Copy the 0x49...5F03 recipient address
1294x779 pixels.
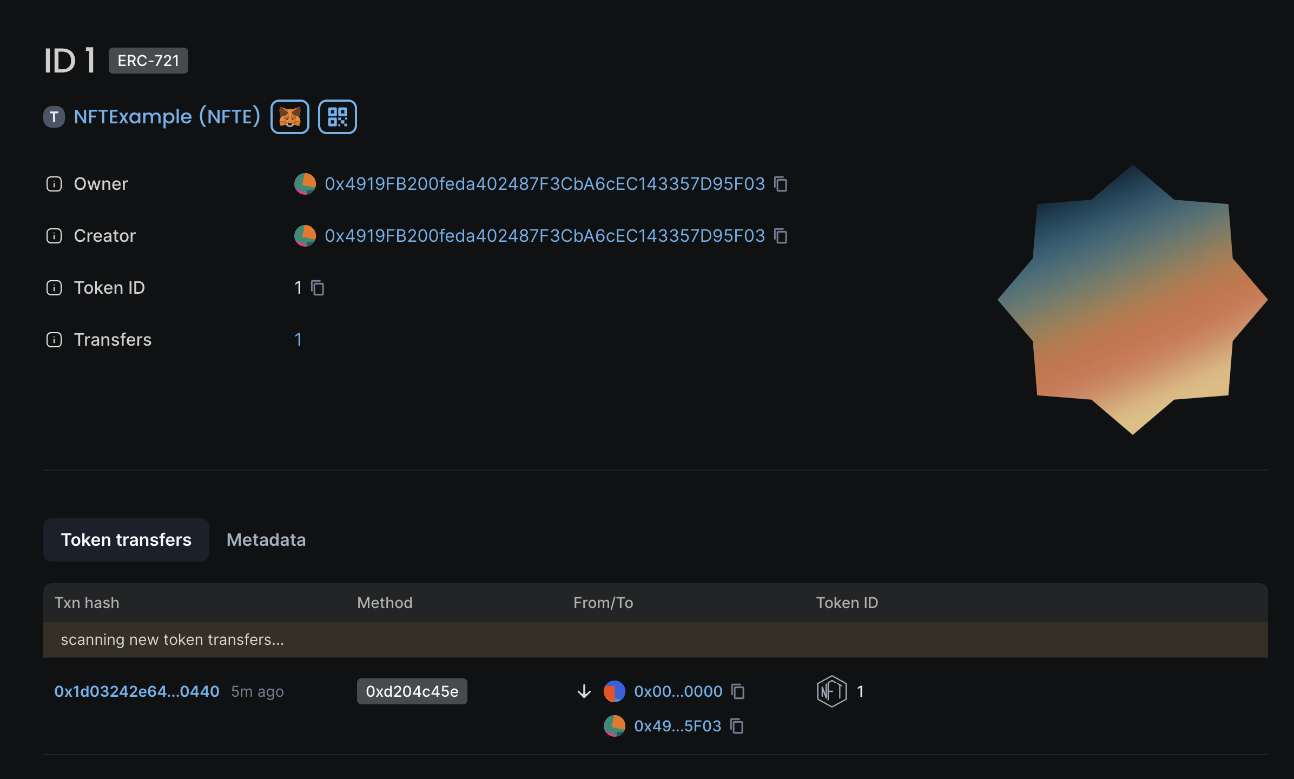point(737,726)
